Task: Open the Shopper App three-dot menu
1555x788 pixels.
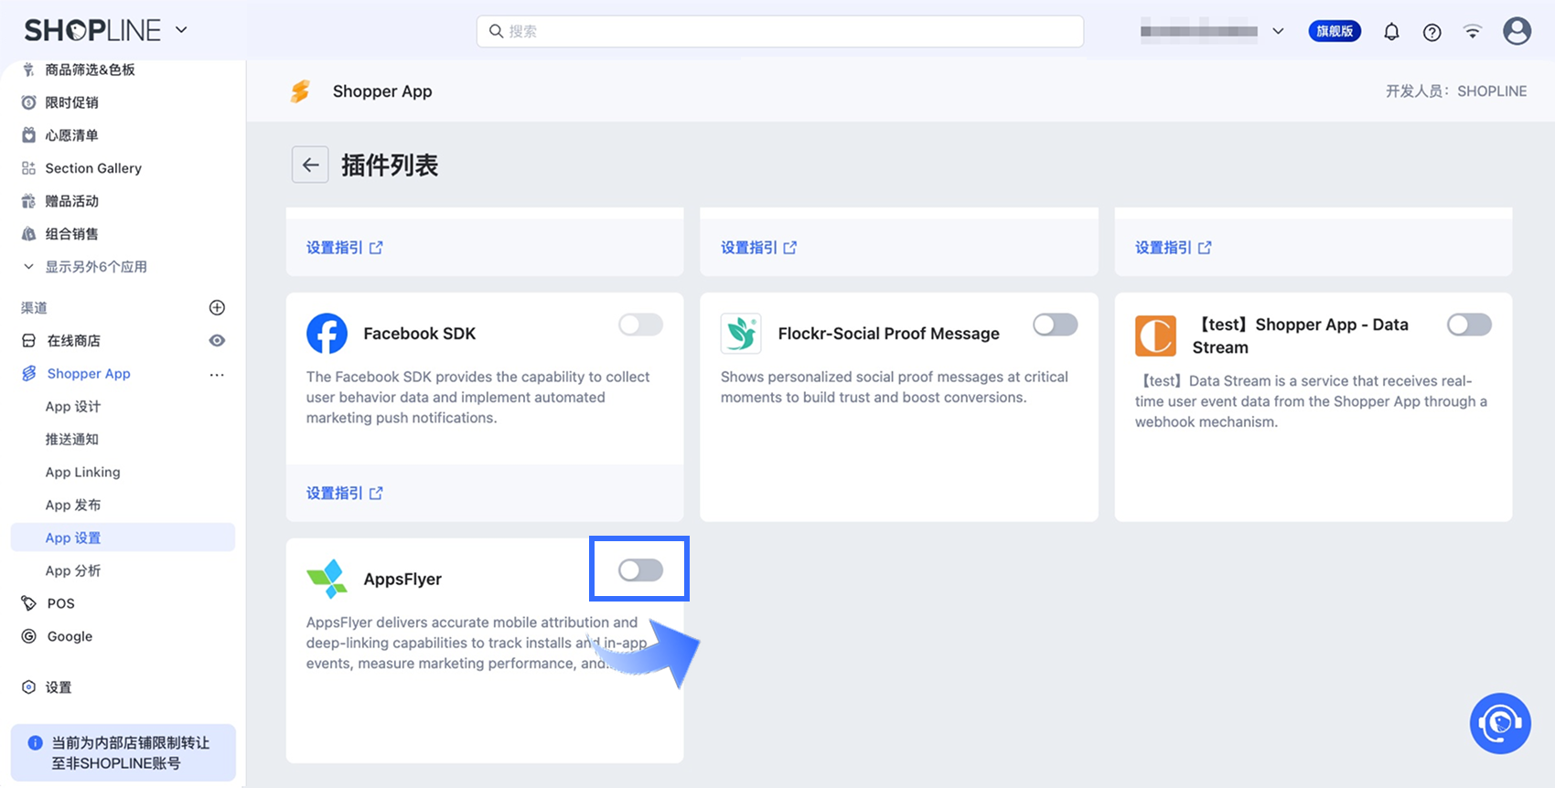Action: [x=217, y=374]
